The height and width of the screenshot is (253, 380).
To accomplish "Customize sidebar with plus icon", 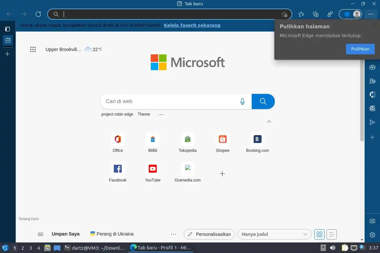I will 372,137.
